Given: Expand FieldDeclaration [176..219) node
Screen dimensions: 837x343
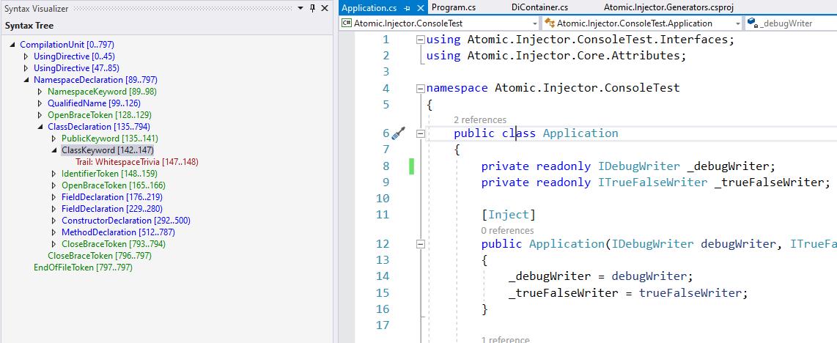Looking at the screenshot, I should pos(54,197).
